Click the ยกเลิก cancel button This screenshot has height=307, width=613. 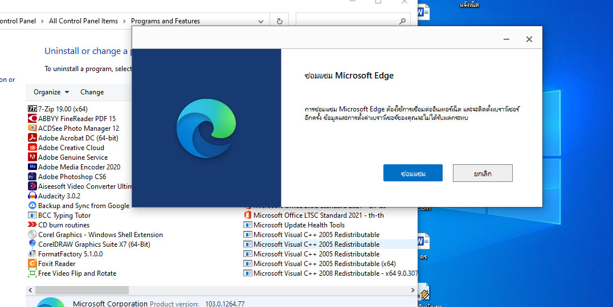tap(483, 173)
